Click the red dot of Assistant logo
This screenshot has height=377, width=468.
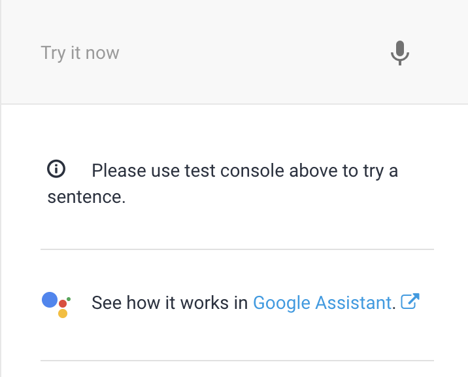[x=63, y=304]
